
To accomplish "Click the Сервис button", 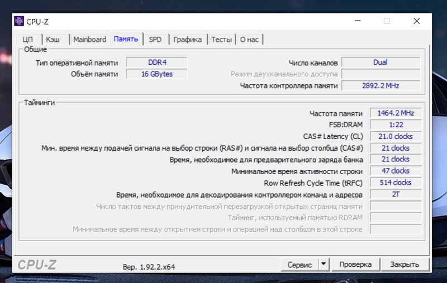I will (299, 264).
